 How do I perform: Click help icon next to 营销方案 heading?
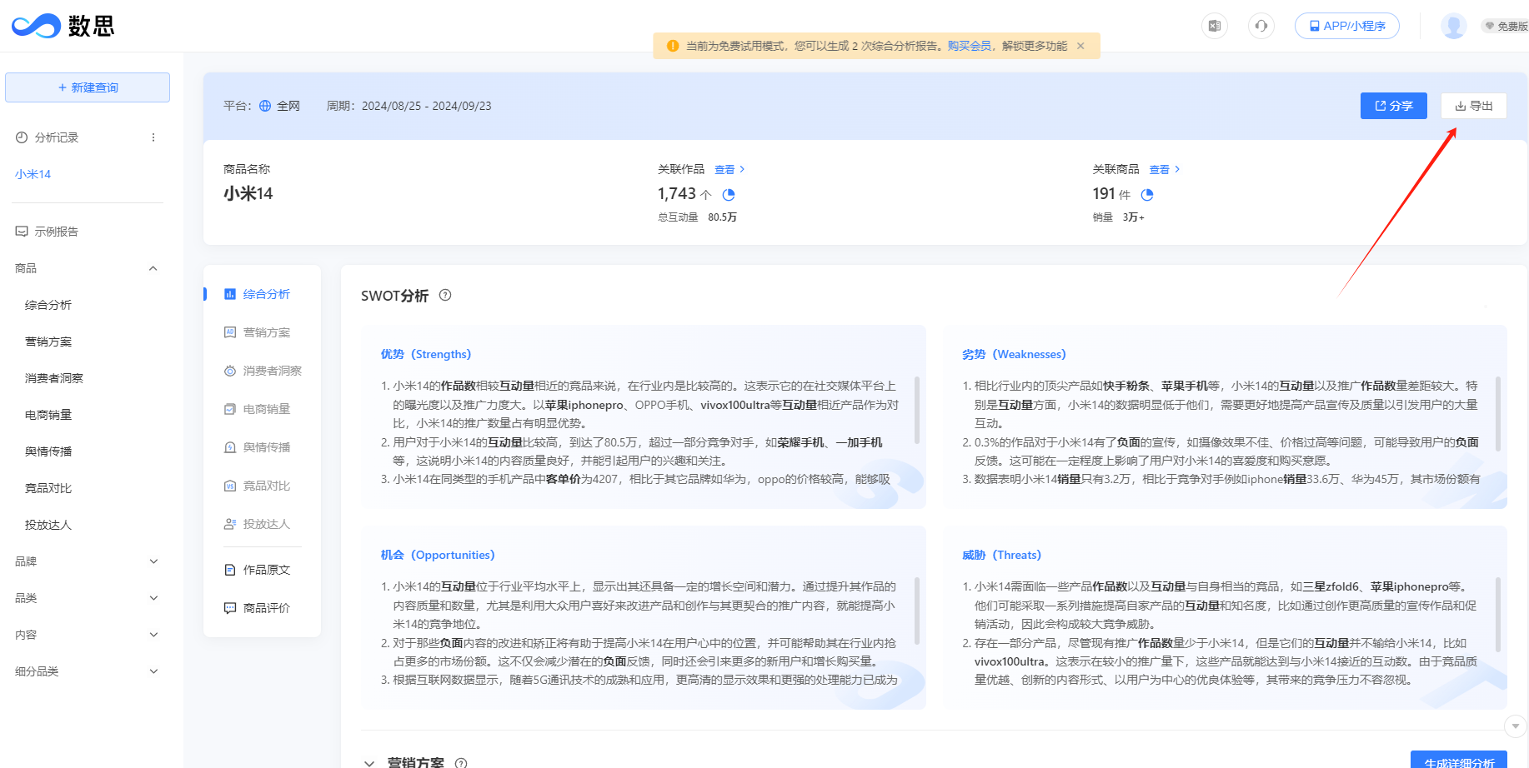point(461,762)
